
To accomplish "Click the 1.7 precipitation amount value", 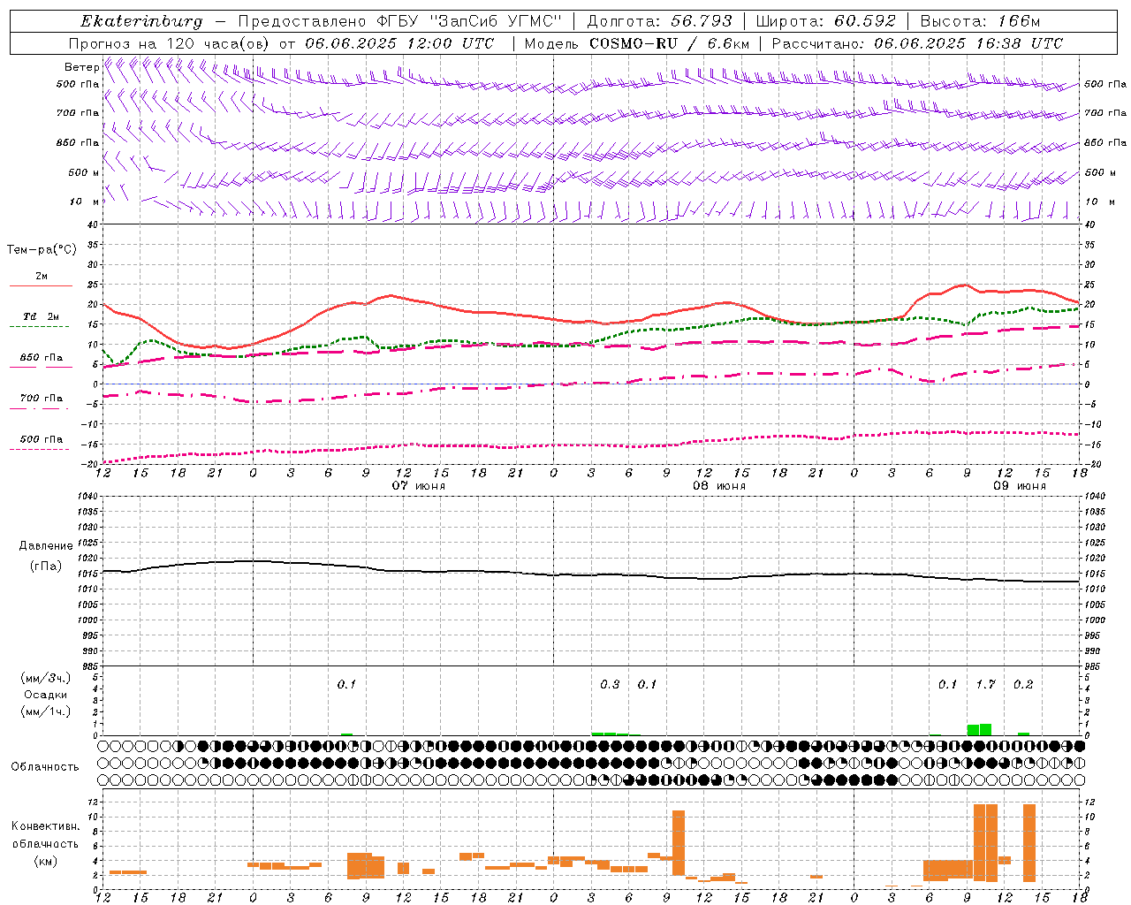I will (985, 685).
